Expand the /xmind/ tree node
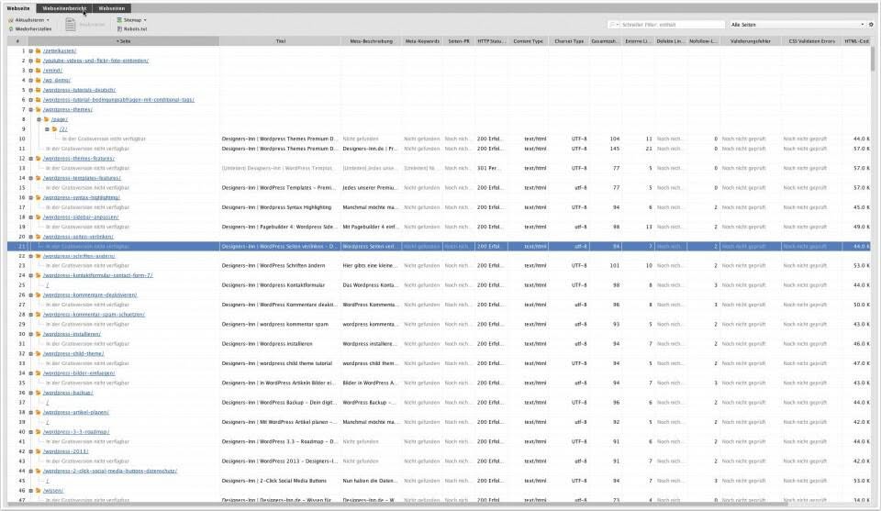 pyautogui.click(x=31, y=71)
